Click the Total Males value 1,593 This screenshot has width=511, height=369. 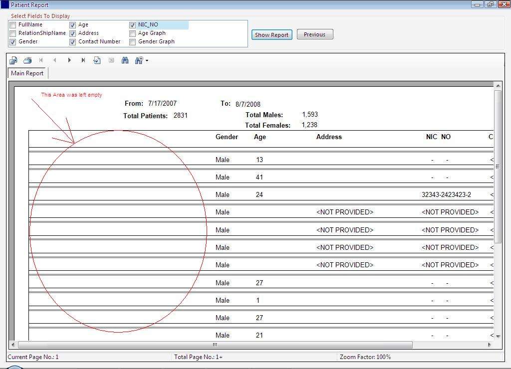(310, 115)
